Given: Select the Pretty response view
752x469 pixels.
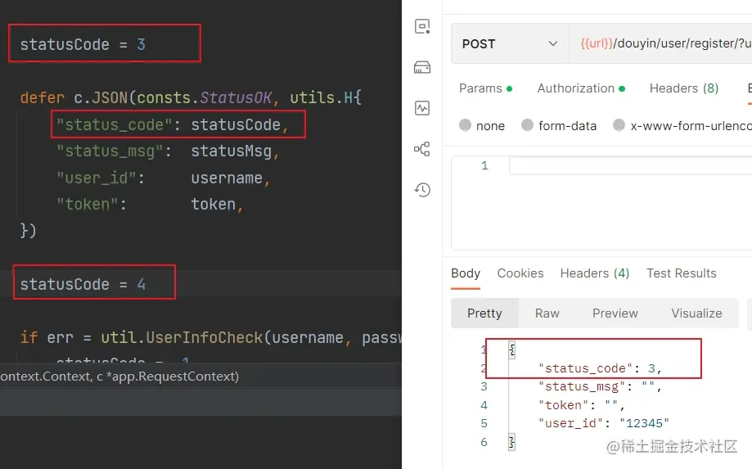Looking at the screenshot, I should click(x=484, y=313).
